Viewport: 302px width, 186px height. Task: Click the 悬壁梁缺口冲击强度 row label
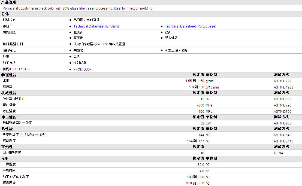click(17, 123)
